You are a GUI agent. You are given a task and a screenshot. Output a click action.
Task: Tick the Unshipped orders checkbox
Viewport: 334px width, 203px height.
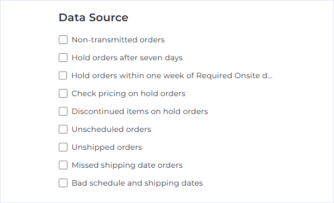pos(63,147)
